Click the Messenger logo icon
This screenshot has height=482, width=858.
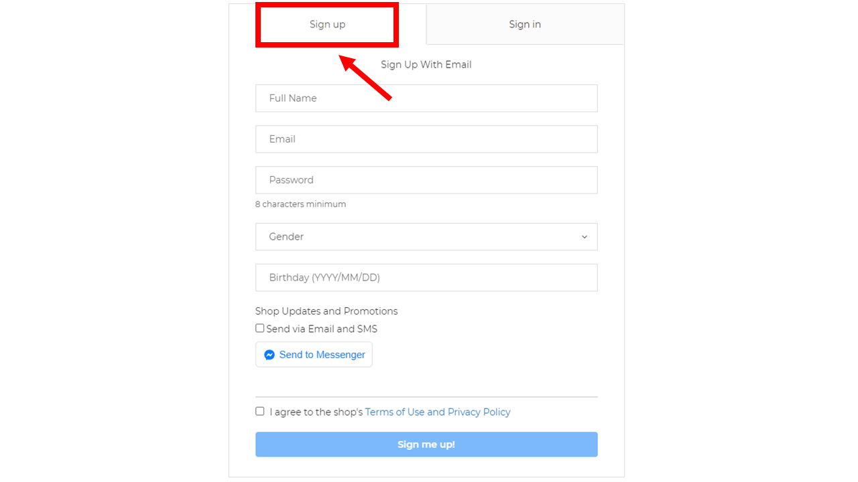tap(269, 355)
